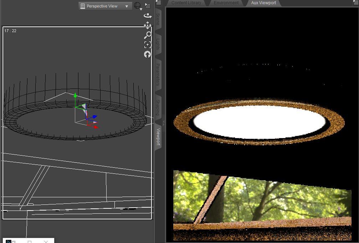359x243 pixels.
Task: Select the Orbit camera control icon
Action: click(x=148, y=16)
